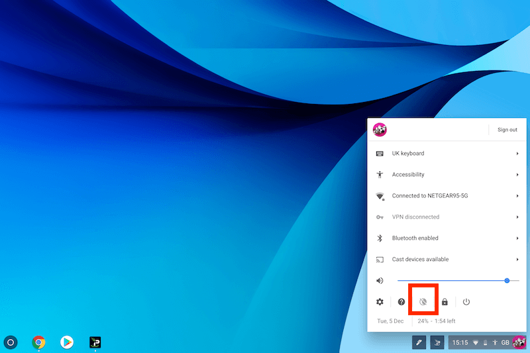Open the VPN disconnected row
The height and width of the screenshot is (353, 530).
pos(447,217)
